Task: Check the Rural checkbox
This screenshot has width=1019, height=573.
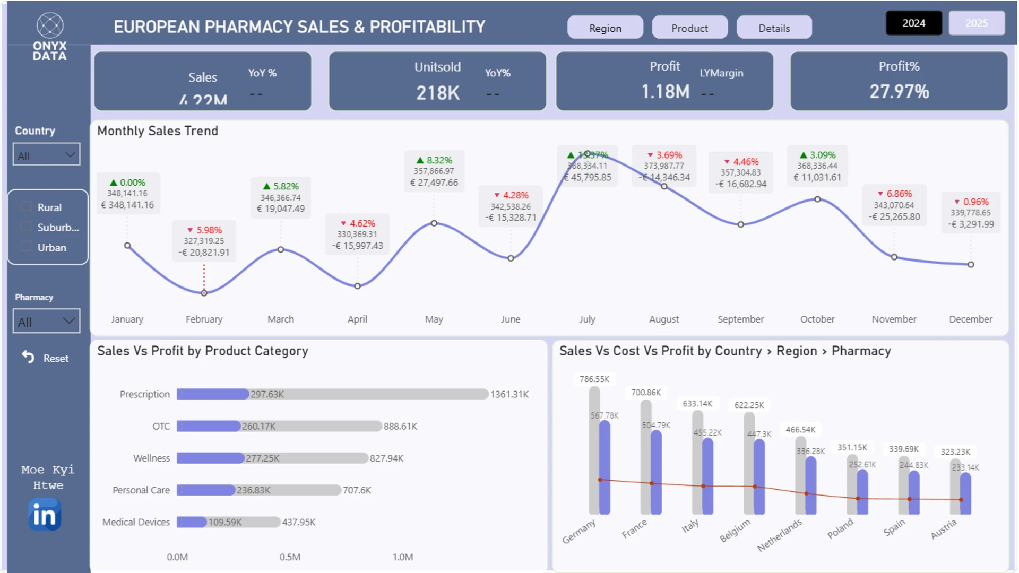Action: (26, 206)
